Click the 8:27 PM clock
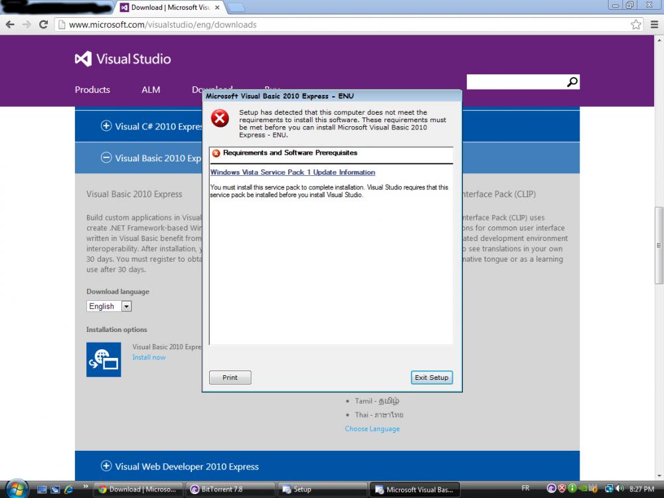This screenshot has width=664, height=498. click(x=642, y=489)
